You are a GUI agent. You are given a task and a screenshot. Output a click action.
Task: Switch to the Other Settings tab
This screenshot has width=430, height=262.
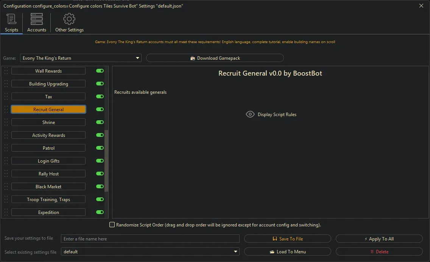[69, 23]
